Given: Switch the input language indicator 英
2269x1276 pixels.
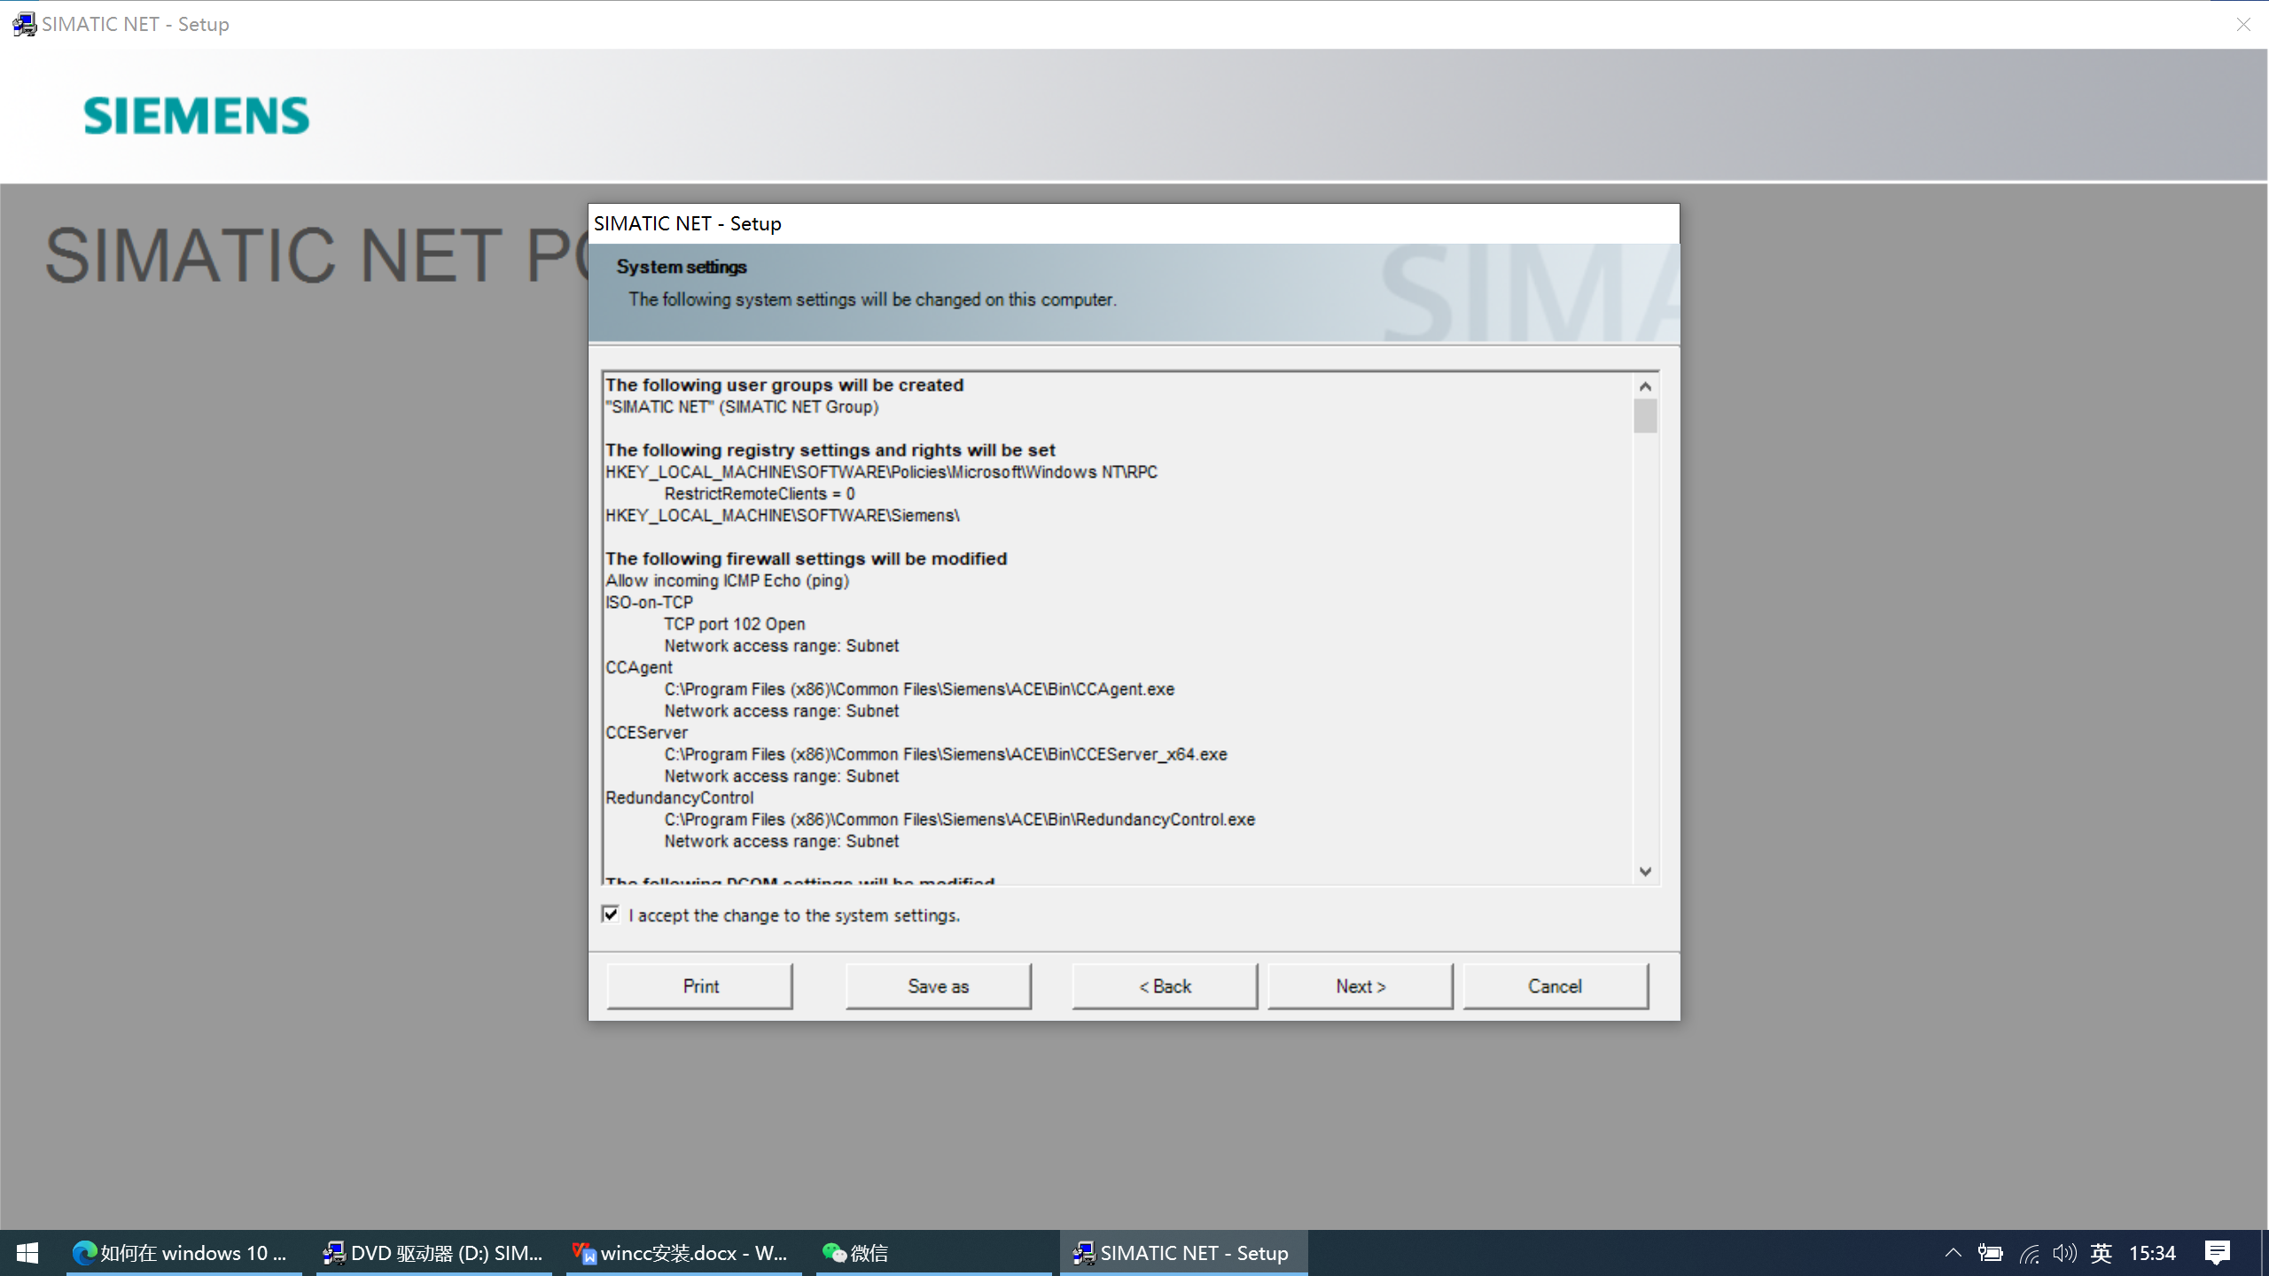Looking at the screenshot, I should tap(2101, 1253).
